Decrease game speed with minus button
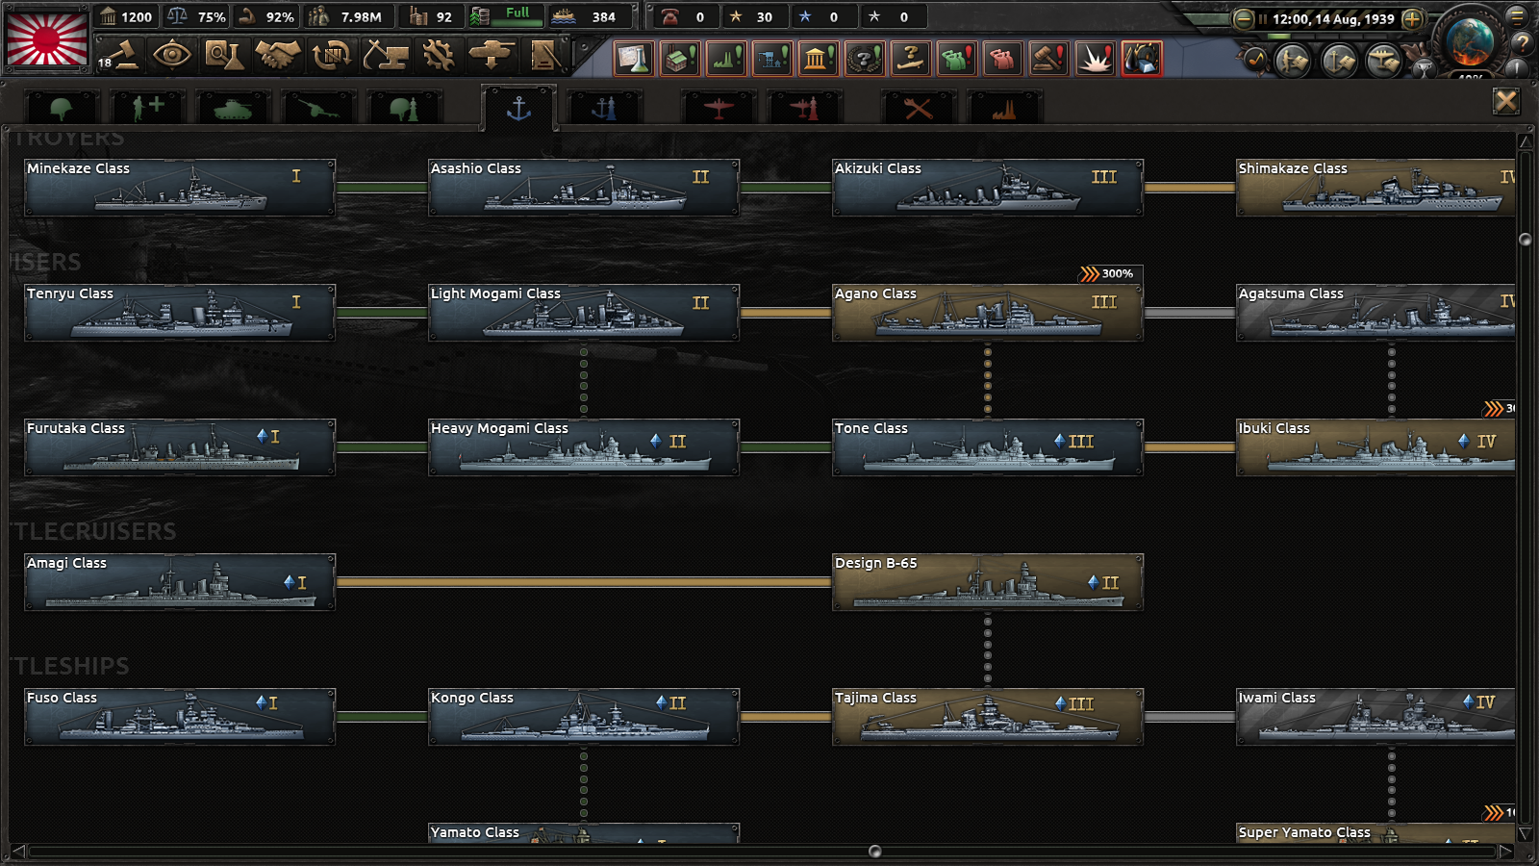Image resolution: width=1539 pixels, height=866 pixels. tap(1243, 18)
